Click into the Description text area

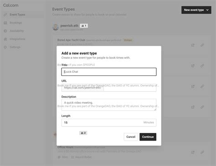109,105
